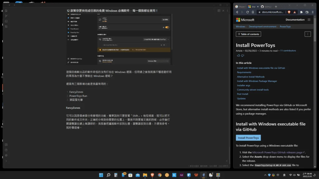Open the PowerToys breadcrumb link
The image size is (319, 179).
(285, 27)
